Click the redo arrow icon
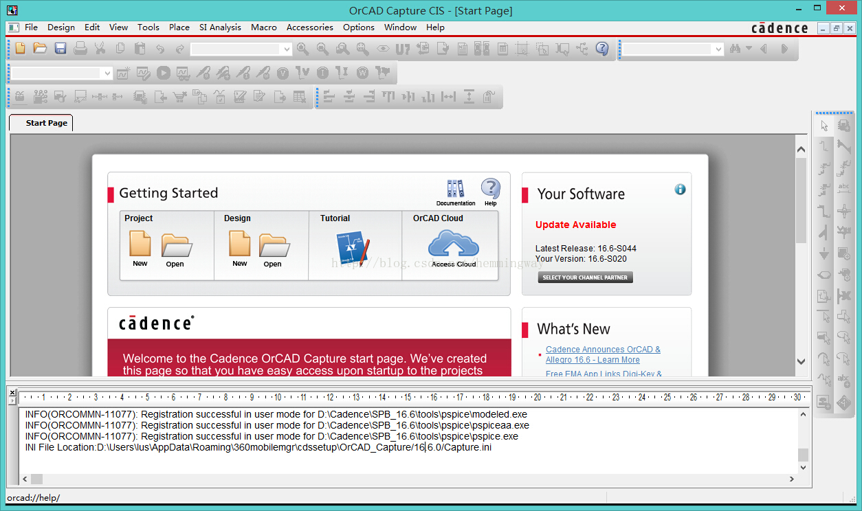Screen dimensions: 862x511 click(x=180, y=49)
